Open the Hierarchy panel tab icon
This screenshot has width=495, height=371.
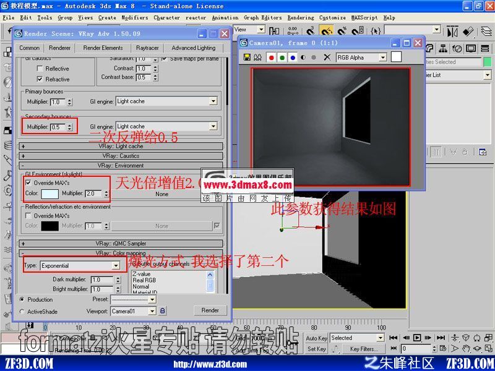[443, 48]
